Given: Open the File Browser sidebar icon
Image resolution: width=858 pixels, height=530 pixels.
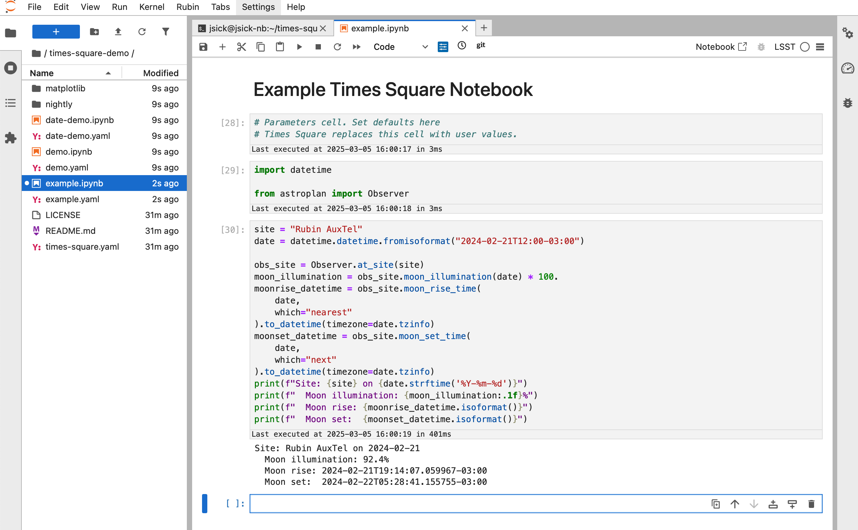Looking at the screenshot, I should point(11,33).
